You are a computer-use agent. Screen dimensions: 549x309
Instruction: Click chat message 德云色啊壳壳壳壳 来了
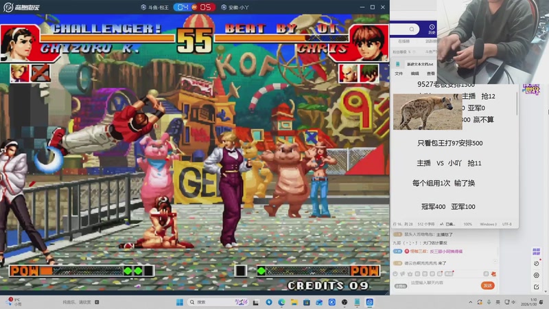point(425,263)
